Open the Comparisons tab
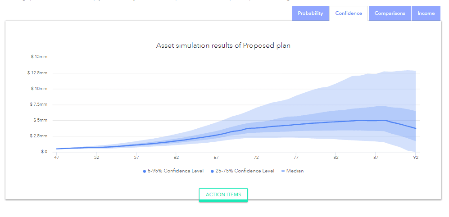This screenshot has height=217, width=449. pyautogui.click(x=390, y=14)
